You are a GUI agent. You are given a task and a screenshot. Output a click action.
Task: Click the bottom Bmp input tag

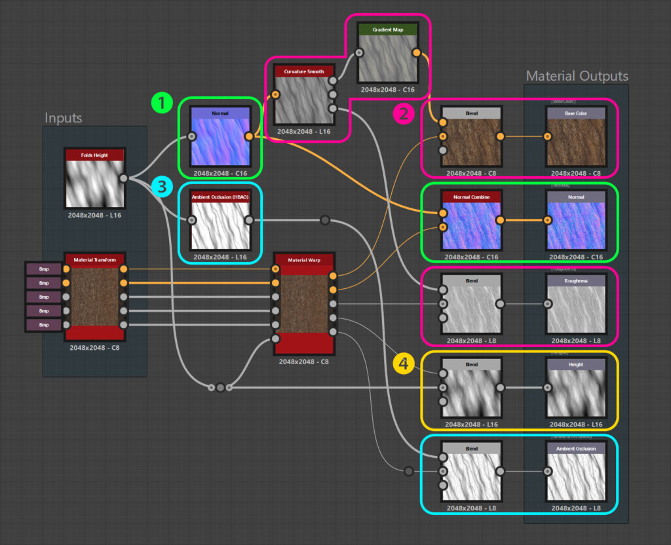point(44,325)
